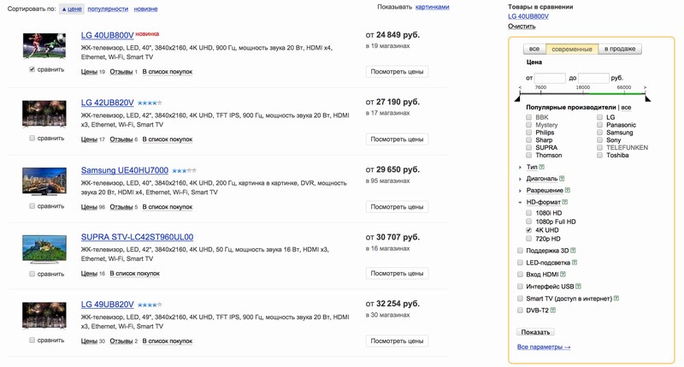Click star rating of Samsung UE40HU7000
The image size is (684, 367).
tap(184, 170)
